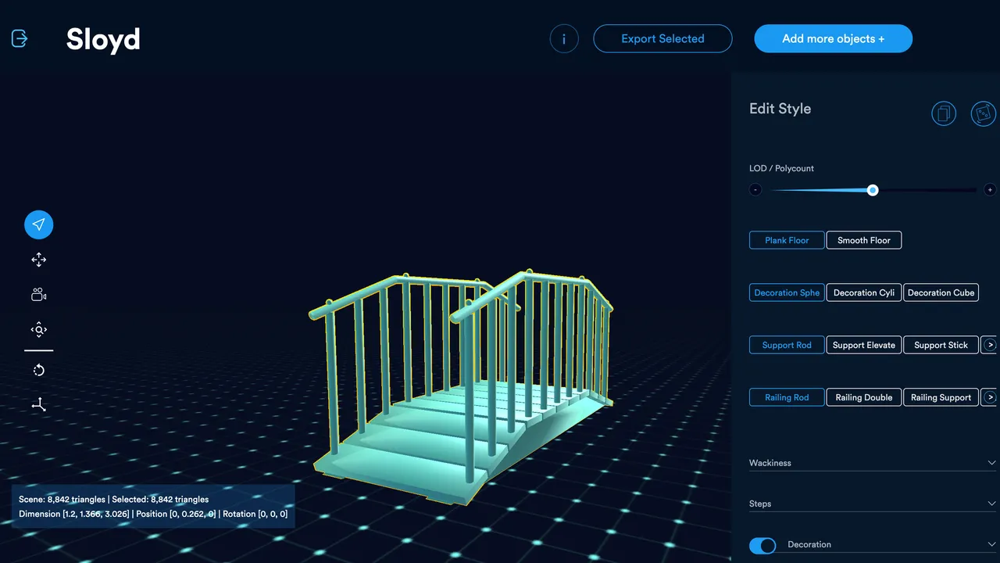Click the axis gizmo icon

pyautogui.click(x=39, y=404)
